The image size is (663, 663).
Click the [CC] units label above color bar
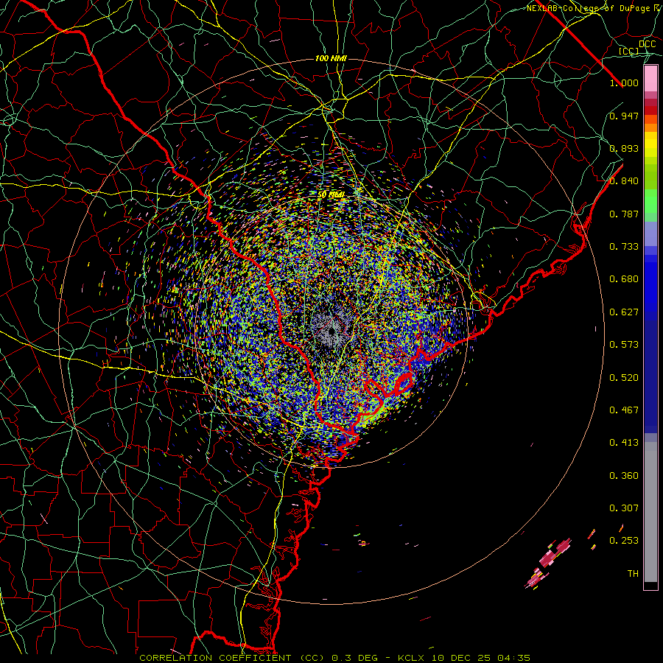click(629, 51)
